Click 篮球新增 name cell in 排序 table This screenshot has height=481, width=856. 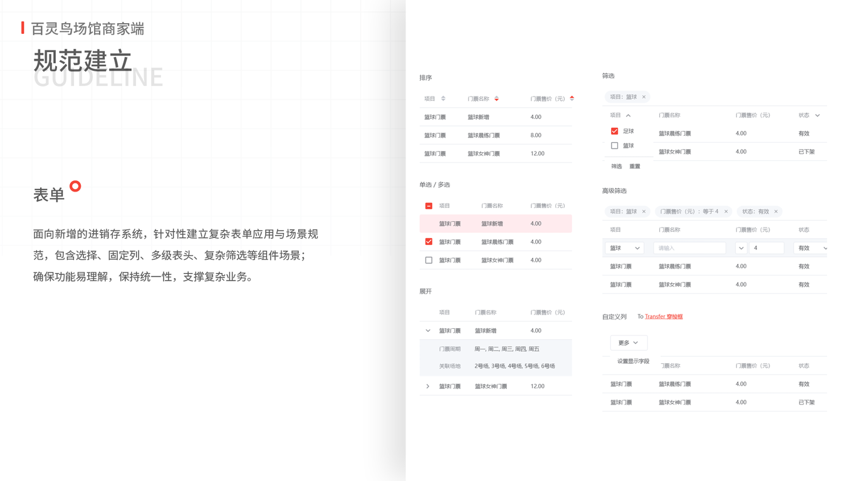point(478,117)
